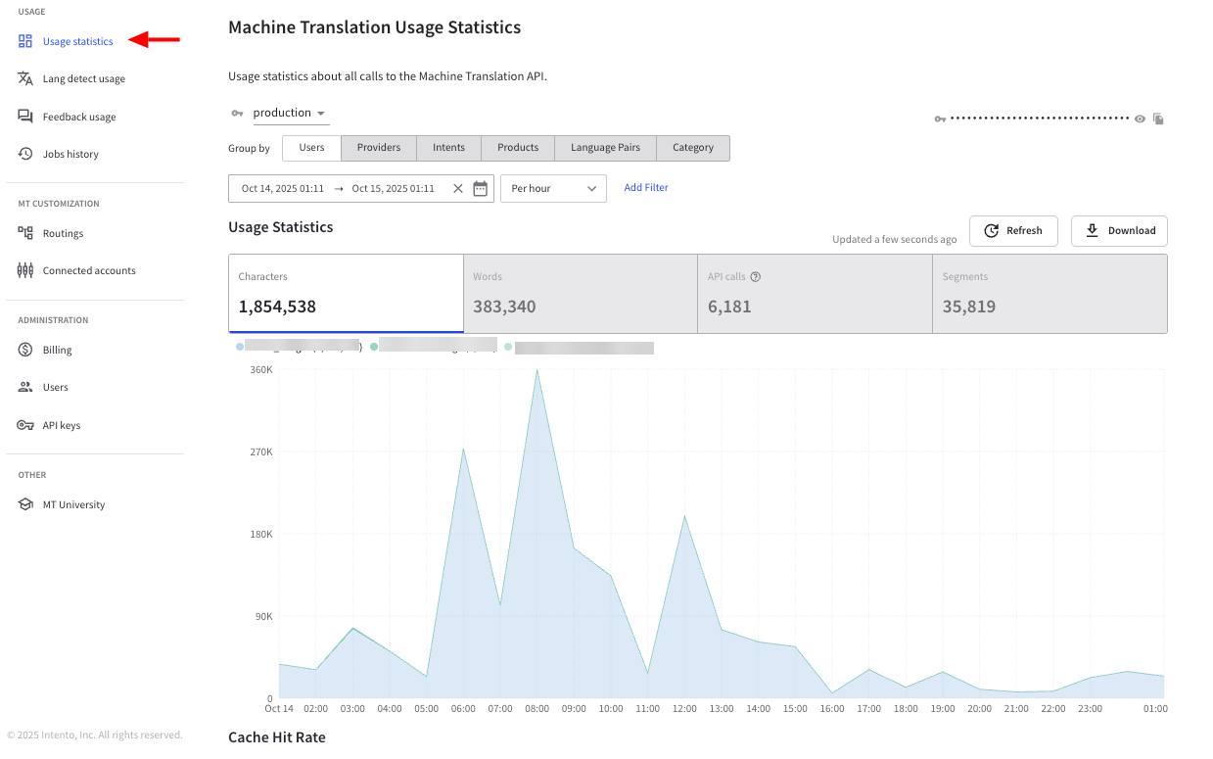Click the API calls help question icon
The width and height of the screenshot is (1213, 759).
coord(755,277)
